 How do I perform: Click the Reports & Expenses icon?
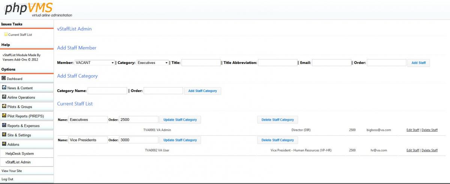(4, 126)
